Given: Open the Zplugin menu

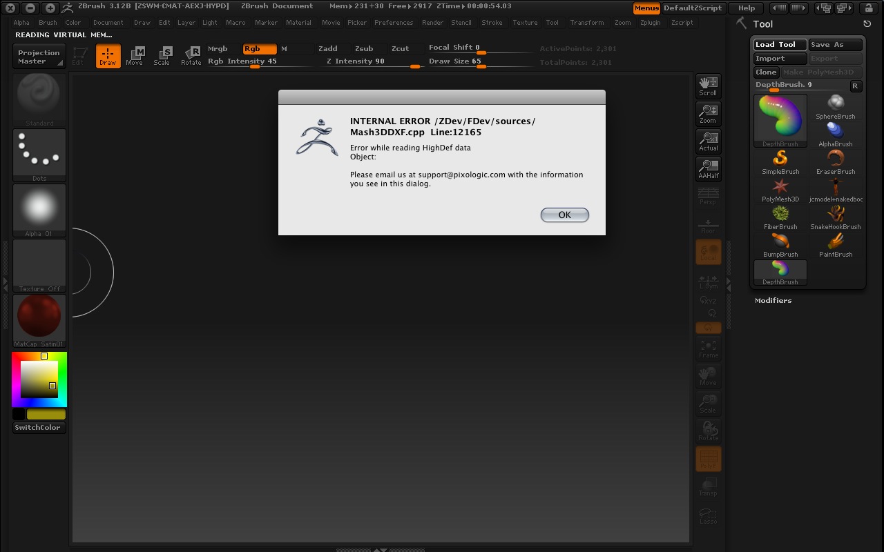Looking at the screenshot, I should pyautogui.click(x=651, y=23).
